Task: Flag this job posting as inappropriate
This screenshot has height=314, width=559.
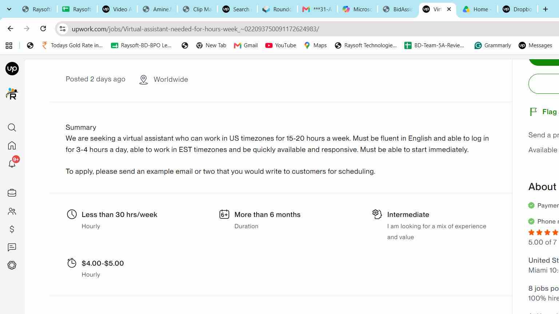Action: (x=544, y=112)
